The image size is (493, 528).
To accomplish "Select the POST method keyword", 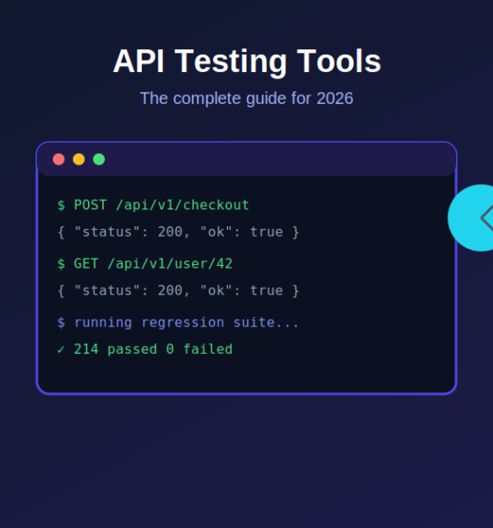I will point(91,205).
